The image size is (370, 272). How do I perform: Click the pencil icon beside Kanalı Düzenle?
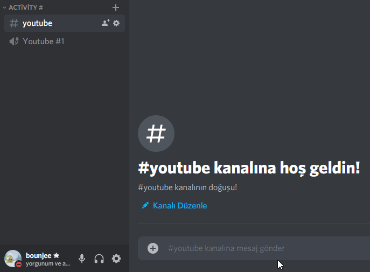[x=145, y=205]
